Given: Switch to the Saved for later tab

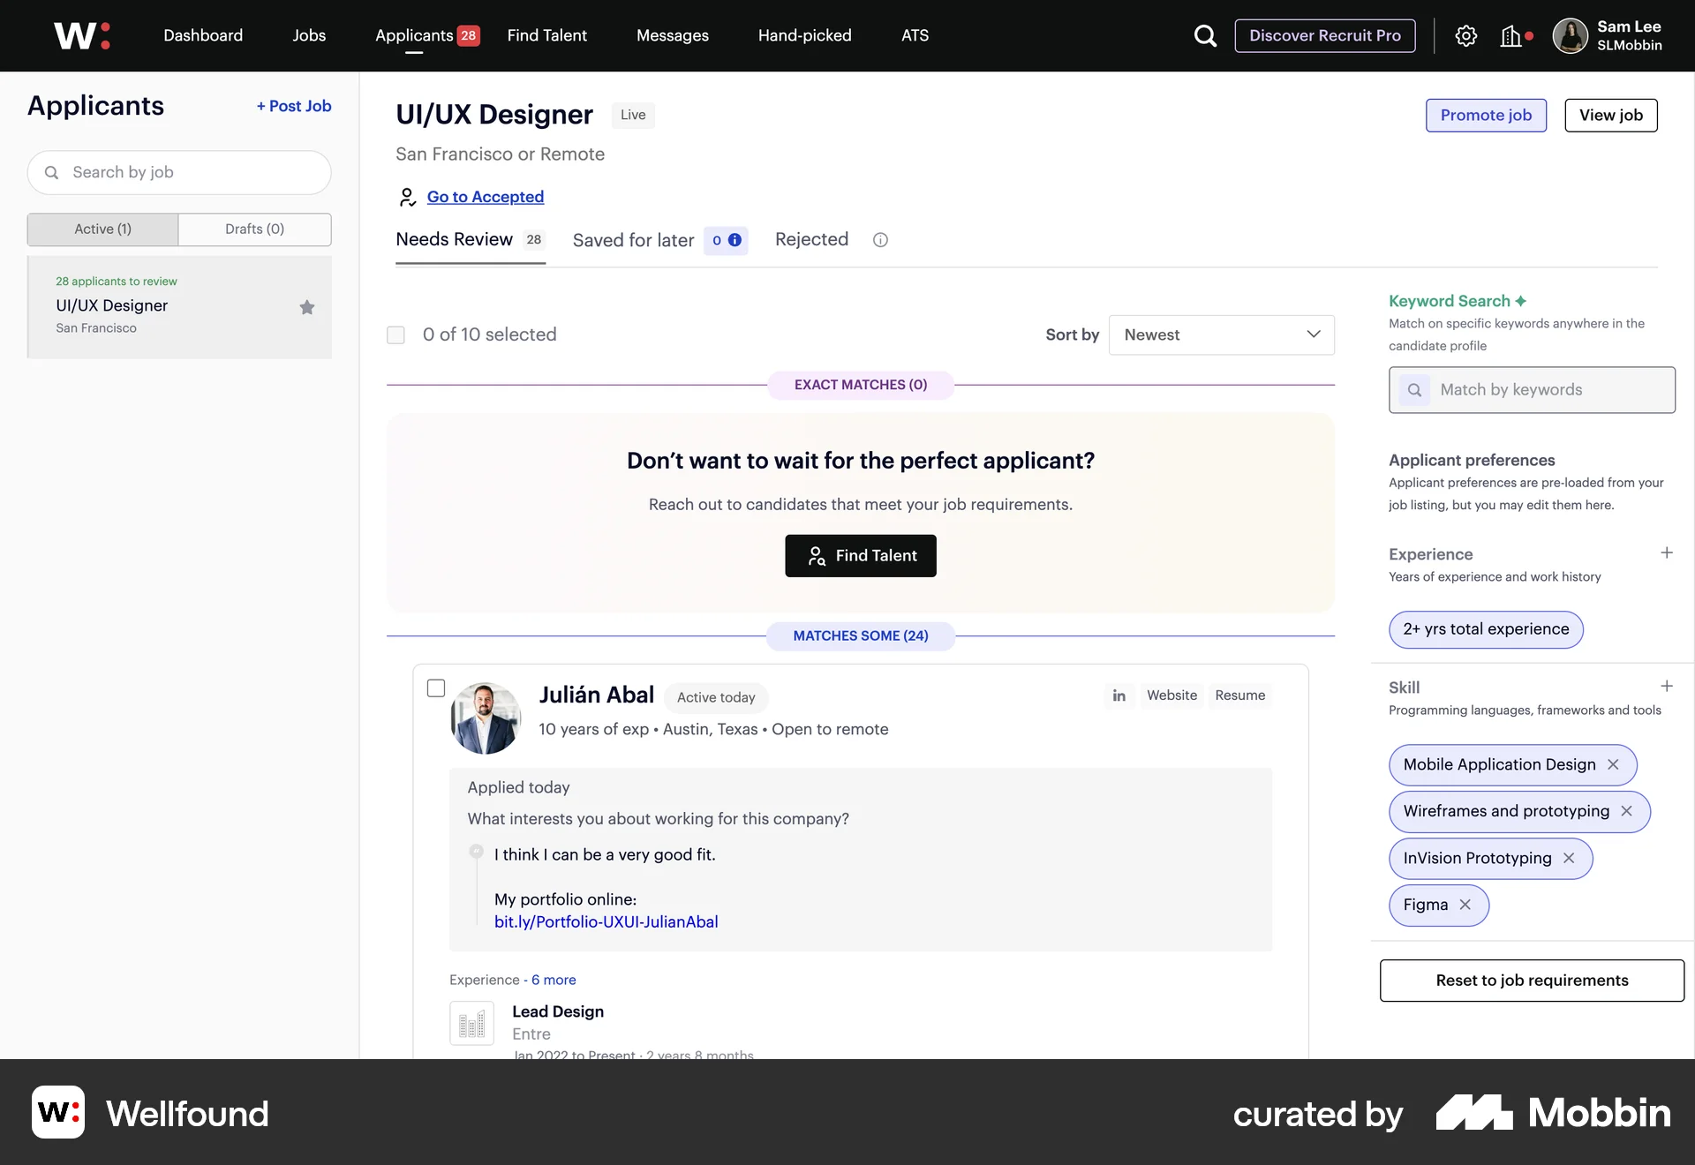Looking at the screenshot, I should click(632, 239).
